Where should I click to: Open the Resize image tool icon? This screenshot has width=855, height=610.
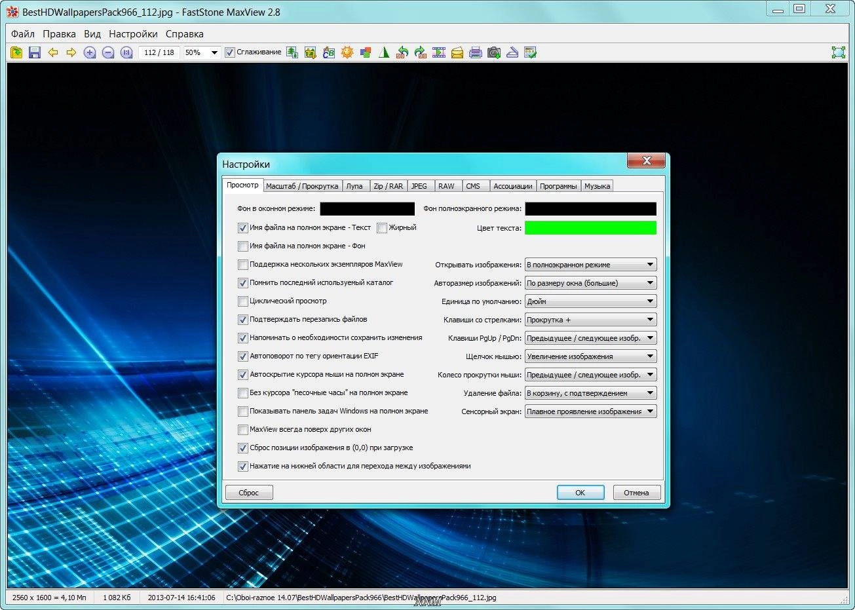[x=292, y=52]
